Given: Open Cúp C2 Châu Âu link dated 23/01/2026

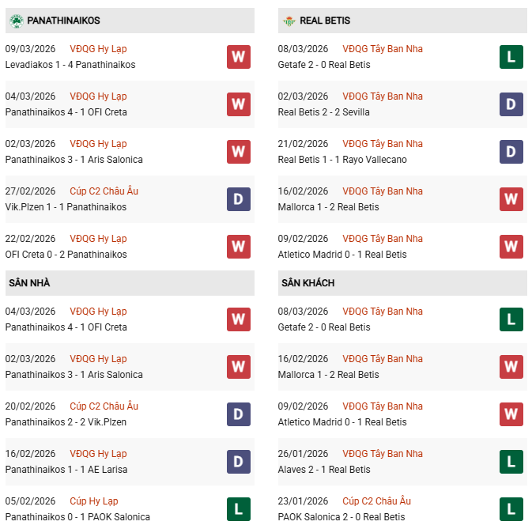Looking at the screenshot, I should [x=376, y=501].
